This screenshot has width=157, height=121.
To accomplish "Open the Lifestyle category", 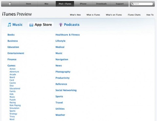I will (61, 41).
